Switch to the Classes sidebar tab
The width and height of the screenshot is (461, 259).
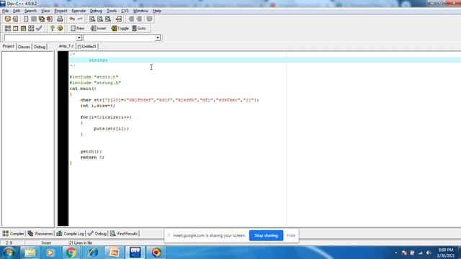click(24, 47)
